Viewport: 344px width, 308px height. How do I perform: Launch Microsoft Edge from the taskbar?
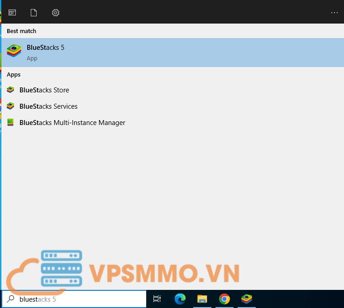(x=180, y=299)
